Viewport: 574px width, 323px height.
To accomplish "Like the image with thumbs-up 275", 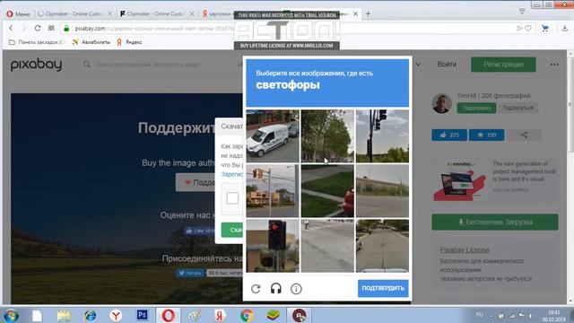I will (x=449, y=135).
